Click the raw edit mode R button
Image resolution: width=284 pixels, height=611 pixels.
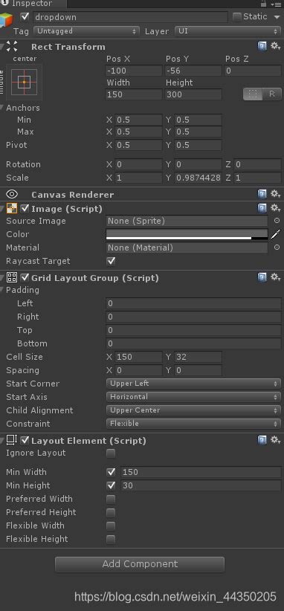272,94
